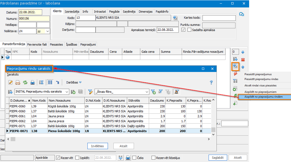Click the green refresh arrows in list toolbar
Viewport: 291px width, 162px height.
click(25, 82)
